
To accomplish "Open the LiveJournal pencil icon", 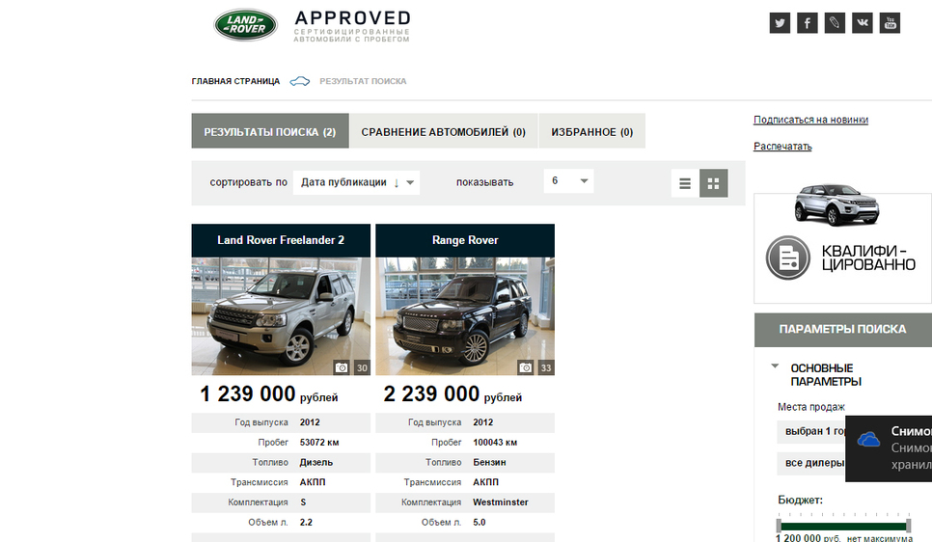I will tap(835, 23).
